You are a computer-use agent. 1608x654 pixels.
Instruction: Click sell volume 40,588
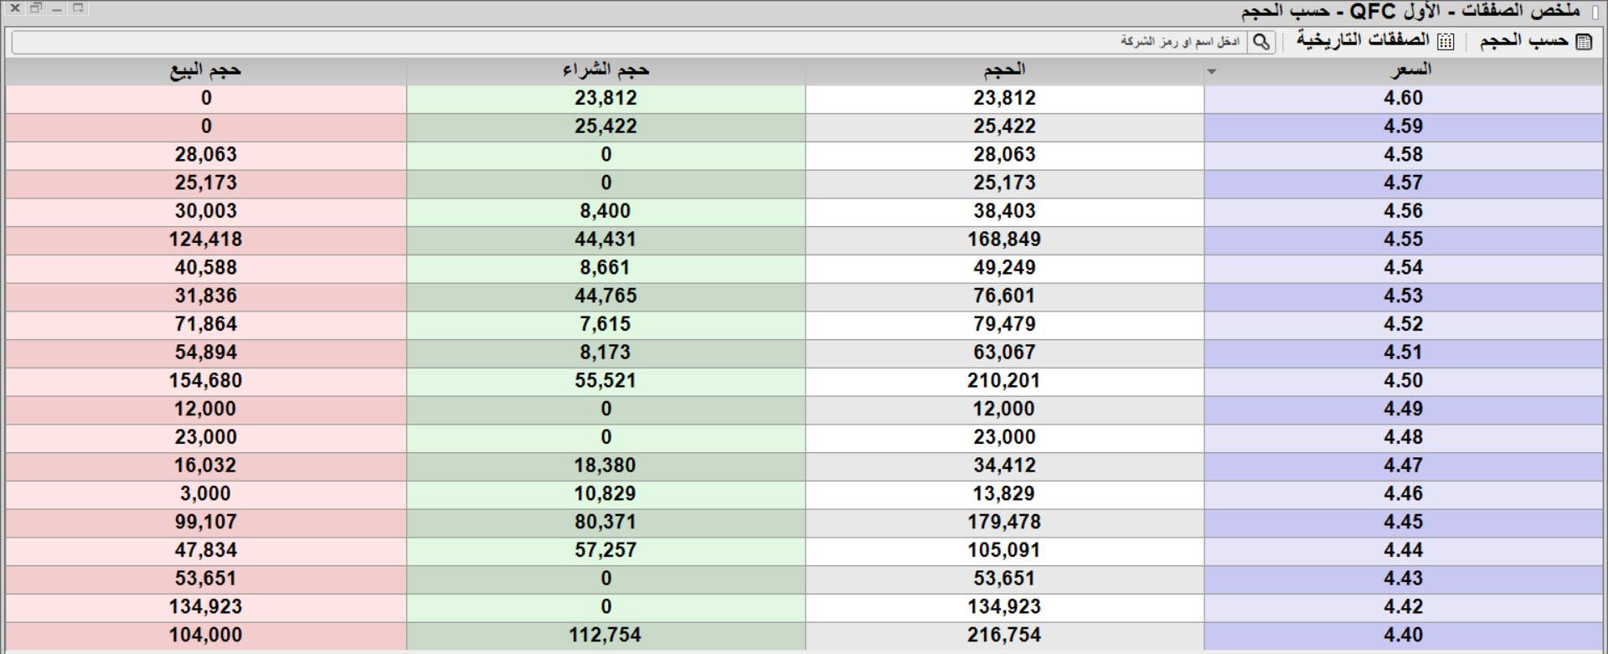point(206,268)
